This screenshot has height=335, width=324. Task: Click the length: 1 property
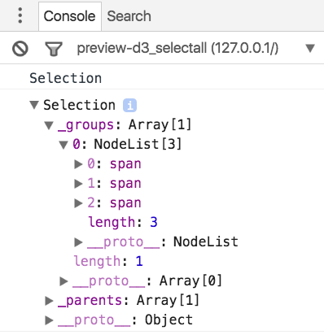click(x=108, y=261)
